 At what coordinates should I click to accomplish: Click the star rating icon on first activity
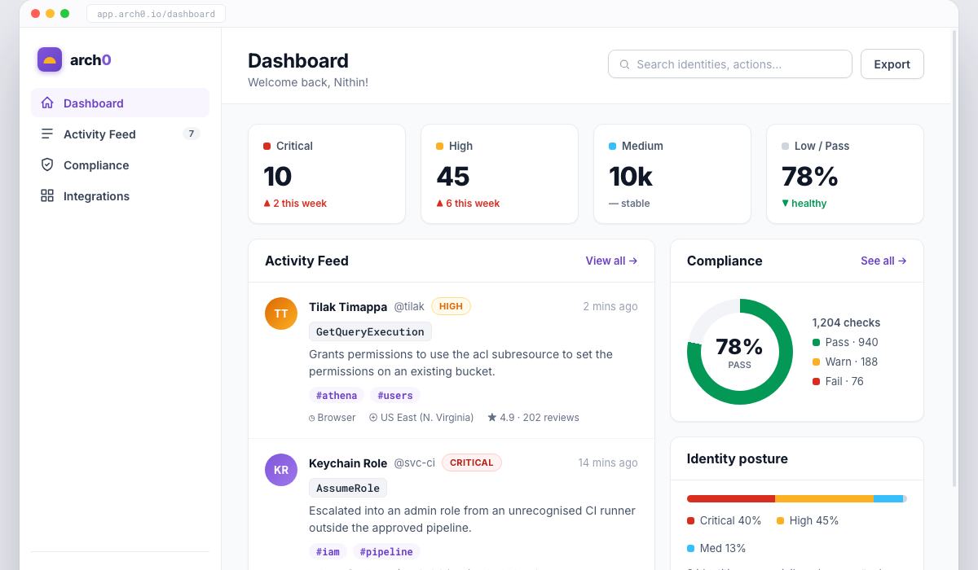(x=492, y=417)
